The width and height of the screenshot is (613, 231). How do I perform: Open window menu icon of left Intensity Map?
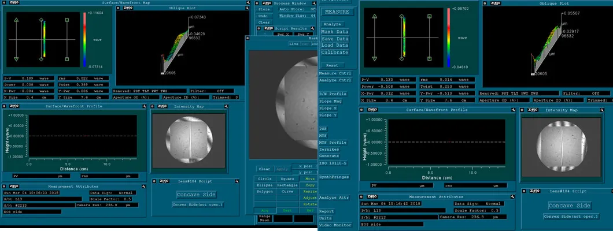(x=153, y=106)
